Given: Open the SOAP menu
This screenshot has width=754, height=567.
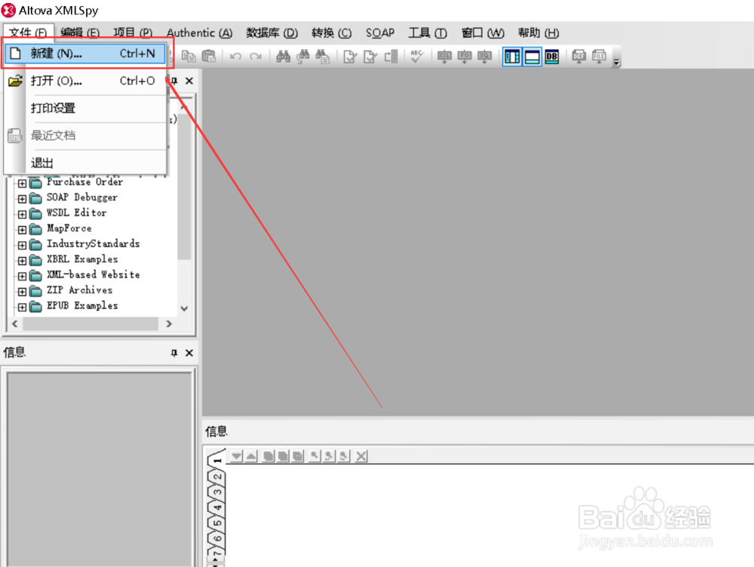Looking at the screenshot, I should coord(380,32).
